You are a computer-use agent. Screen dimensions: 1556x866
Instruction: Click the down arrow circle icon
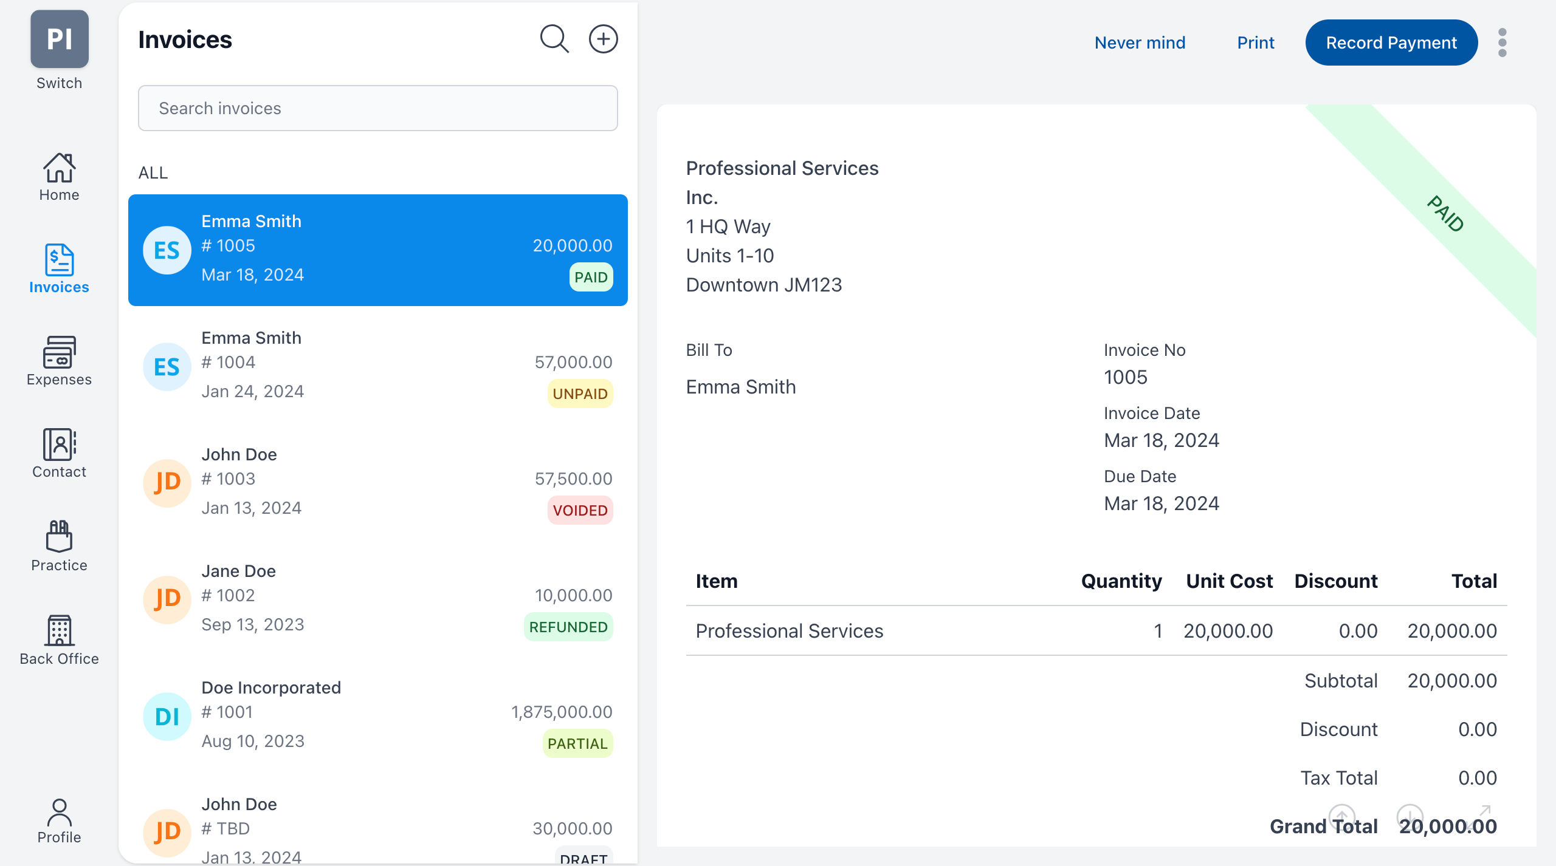1410,816
